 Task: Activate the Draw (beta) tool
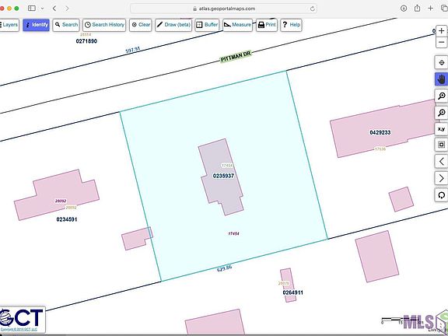[x=173, y=25]
